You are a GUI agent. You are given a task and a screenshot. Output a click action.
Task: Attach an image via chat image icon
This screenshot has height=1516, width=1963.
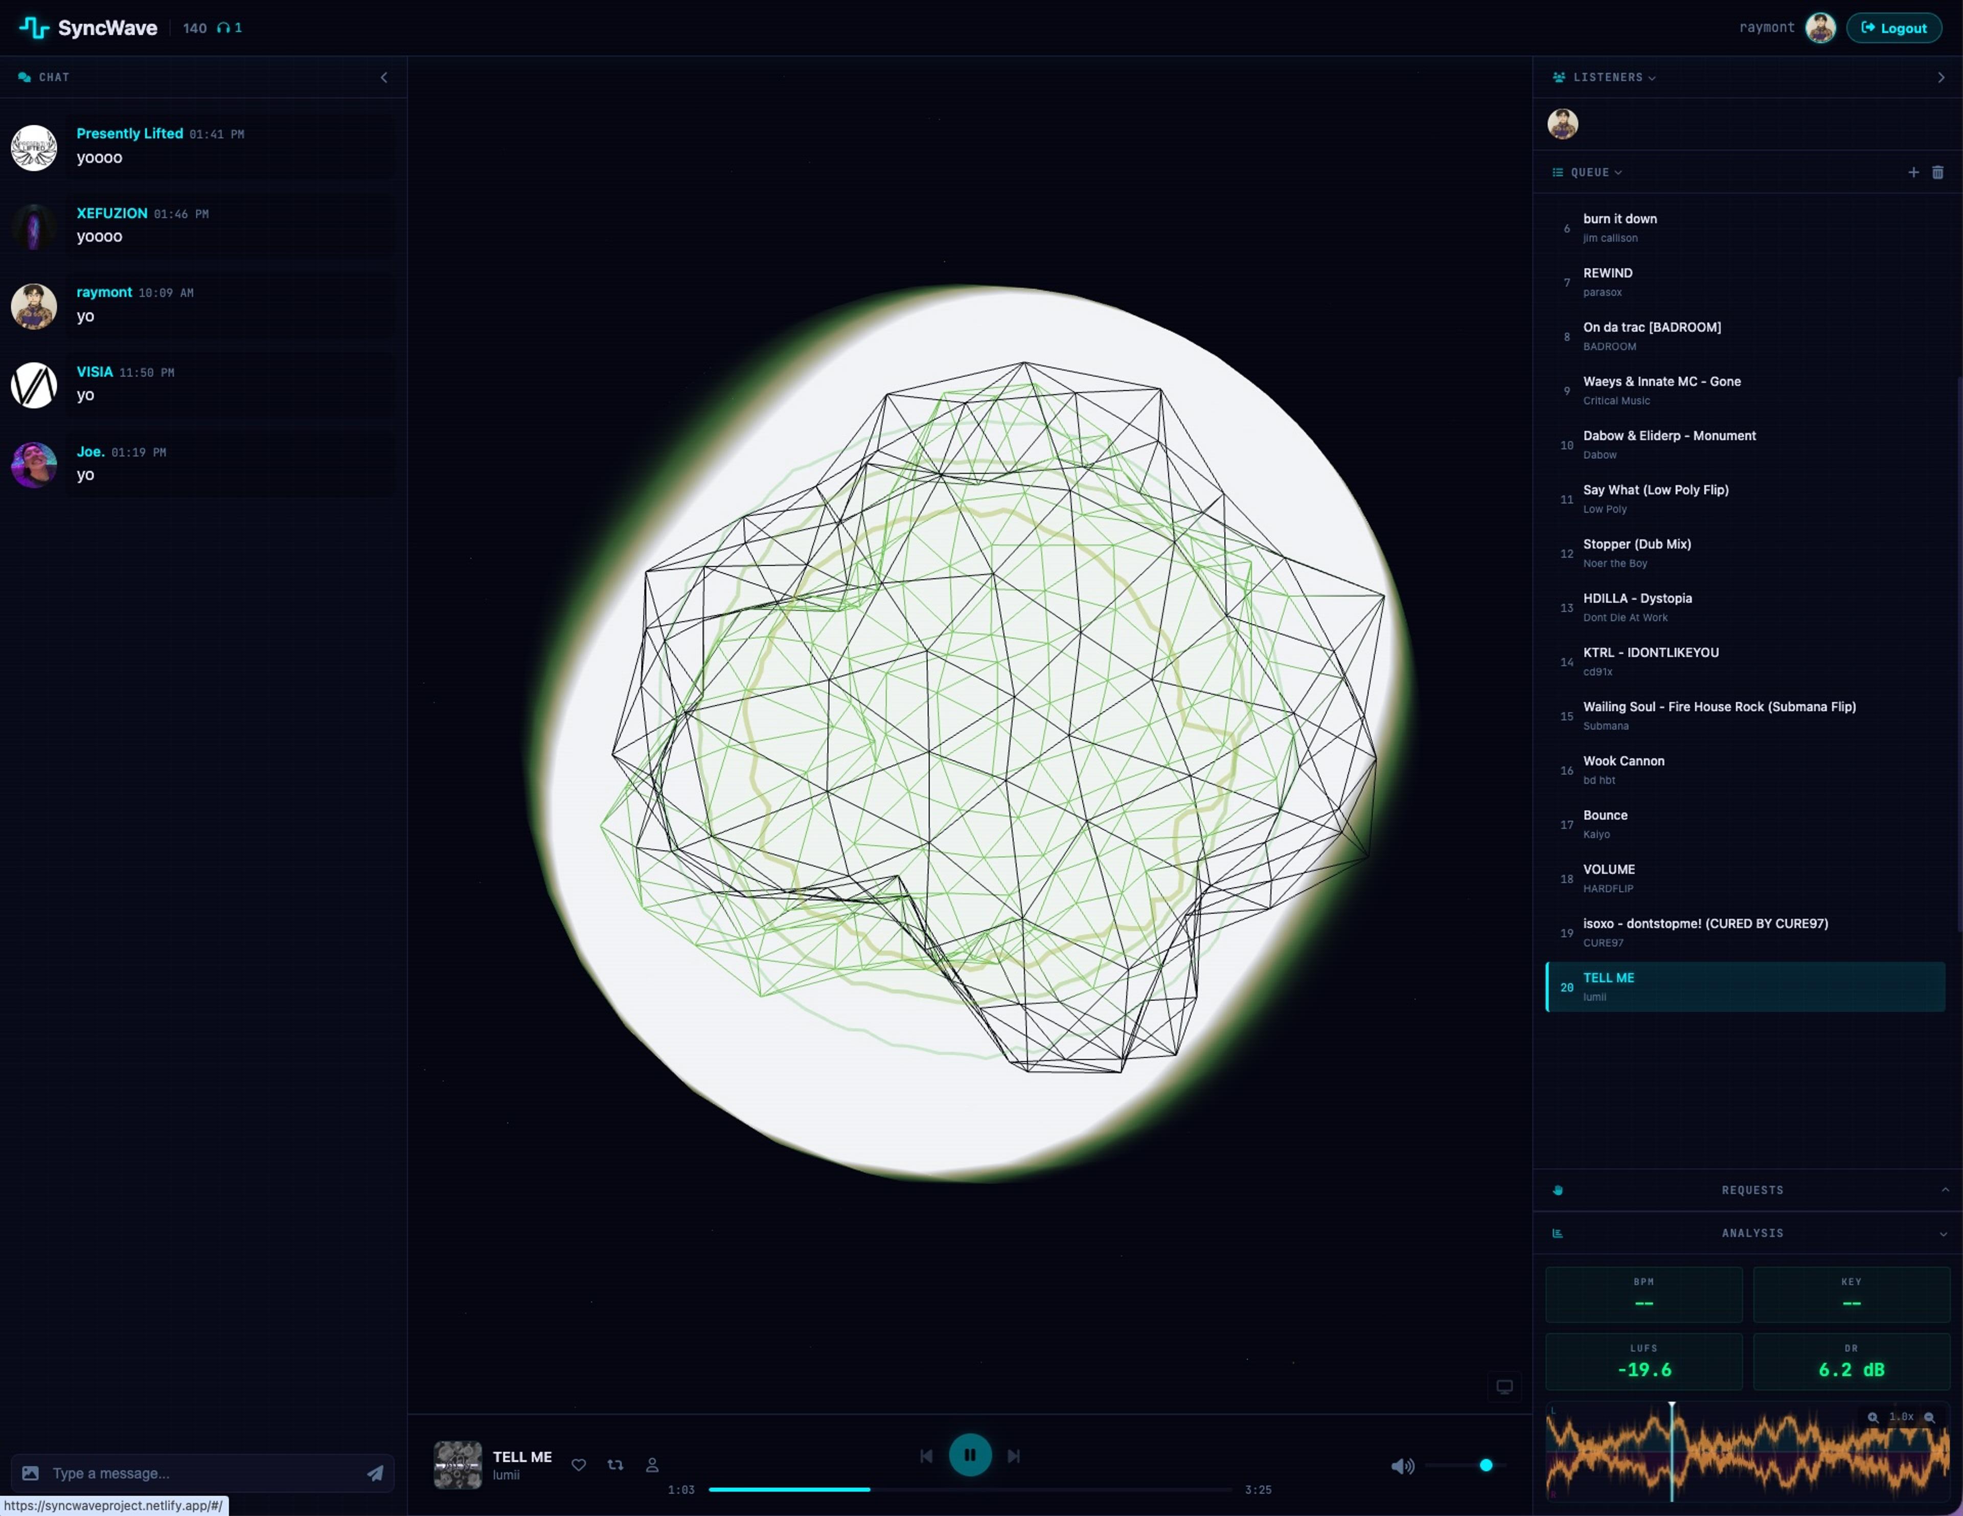(31, 1473)
